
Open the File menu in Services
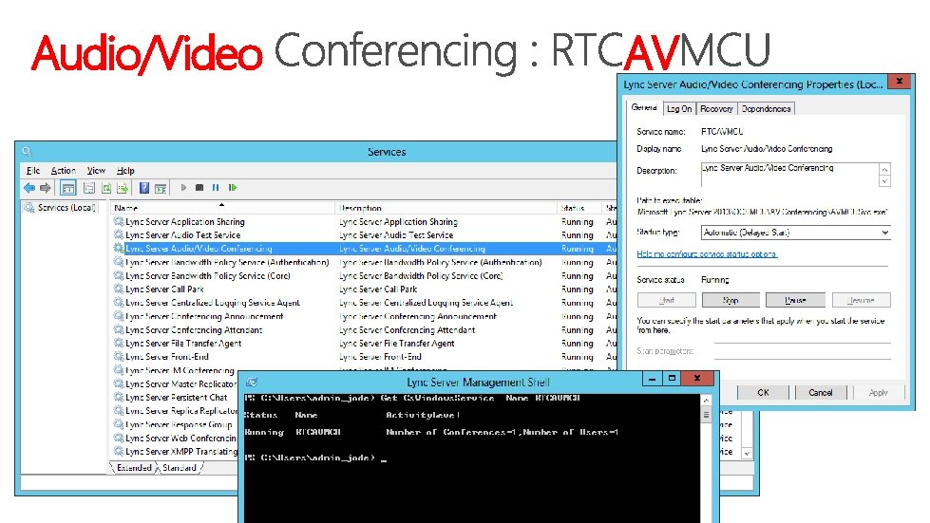point(33,171)
